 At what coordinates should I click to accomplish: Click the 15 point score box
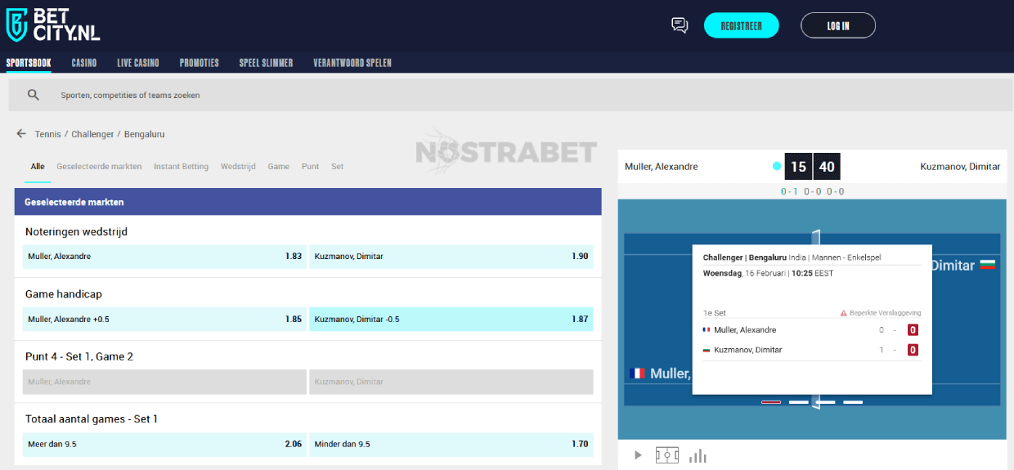[798, 167]
